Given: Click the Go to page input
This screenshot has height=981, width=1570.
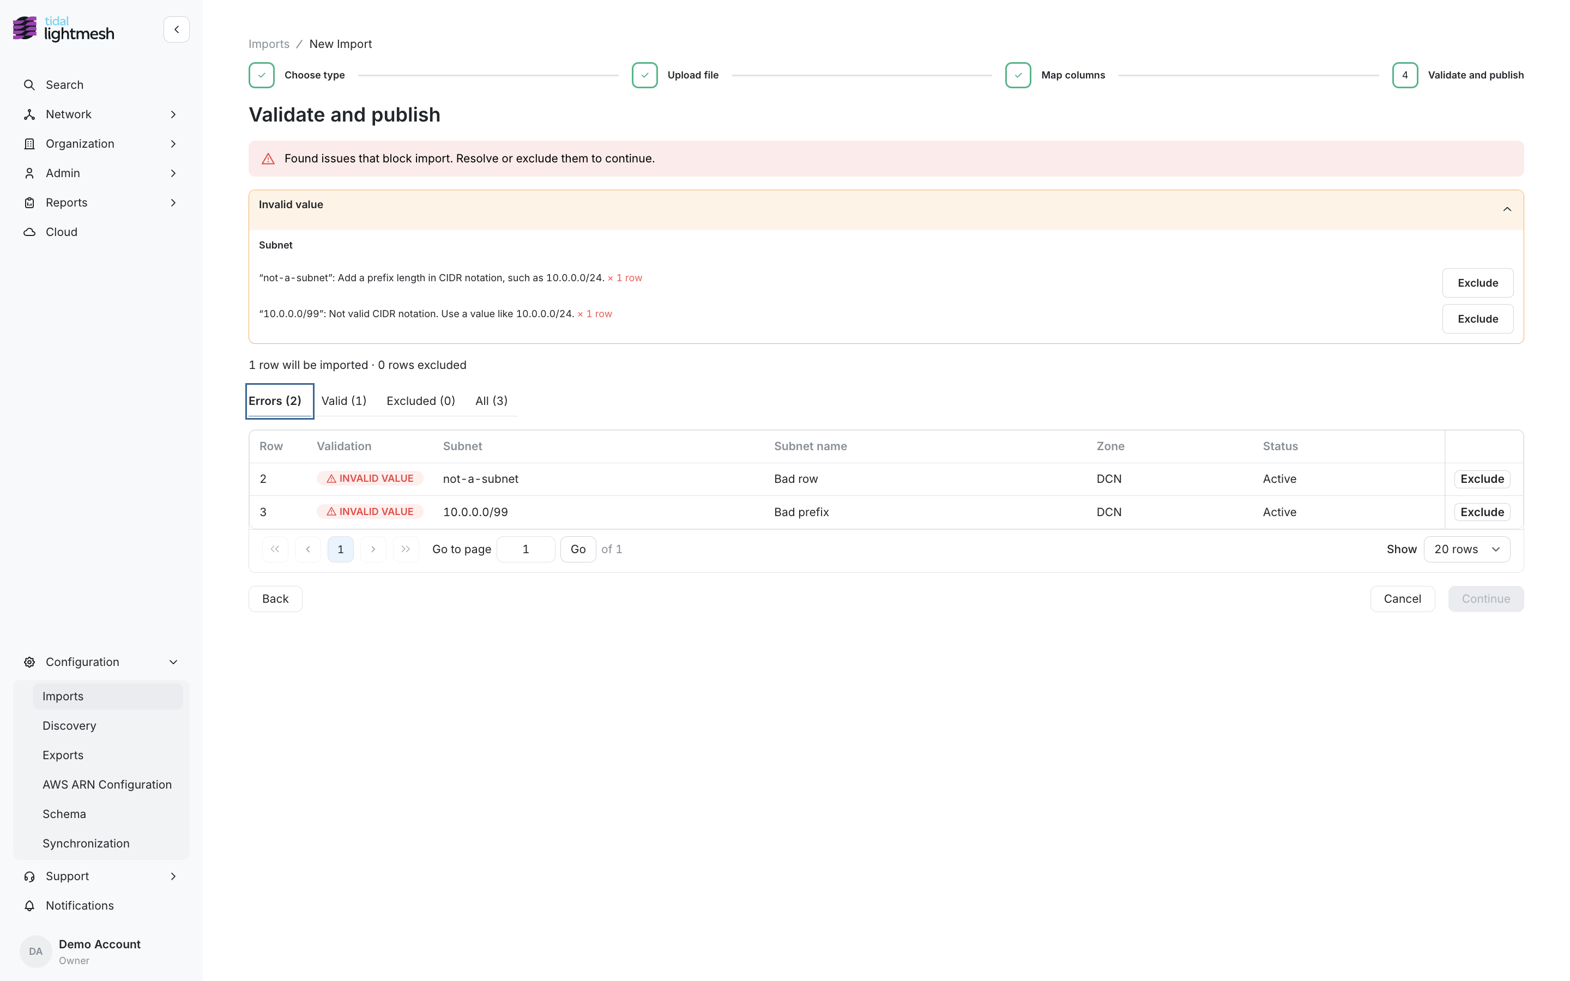Looking at the screenshot, I should click(526, 549).
